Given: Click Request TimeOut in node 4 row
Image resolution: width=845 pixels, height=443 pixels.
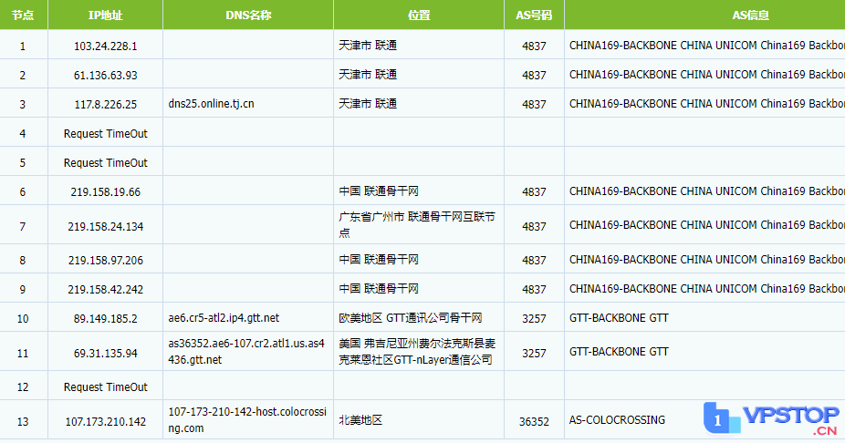Looking at the screenshot, I should click(x=105, y=133).
